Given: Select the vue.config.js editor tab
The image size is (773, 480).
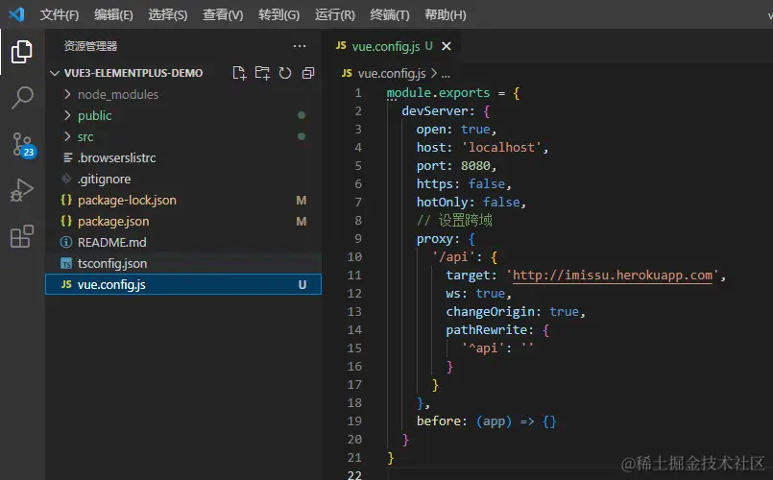Looking at the screenshot, I should point(391,46).
